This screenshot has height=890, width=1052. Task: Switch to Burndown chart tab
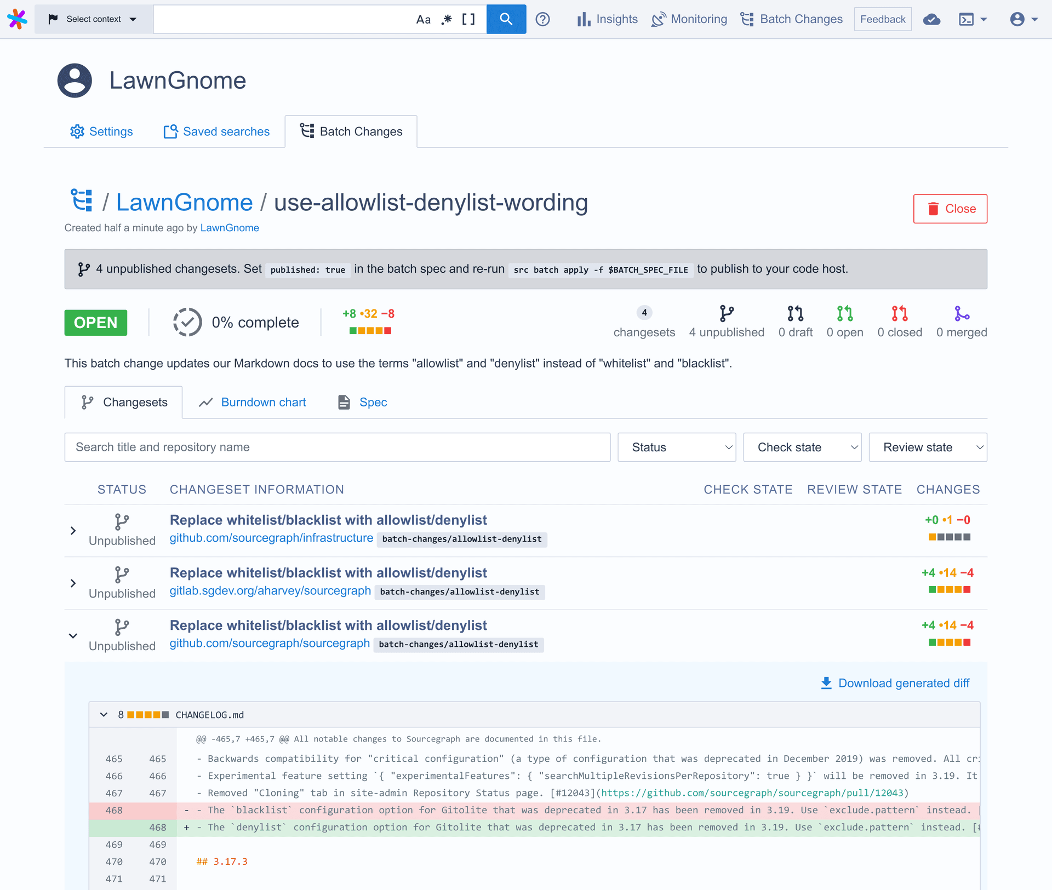coord(253,403)
